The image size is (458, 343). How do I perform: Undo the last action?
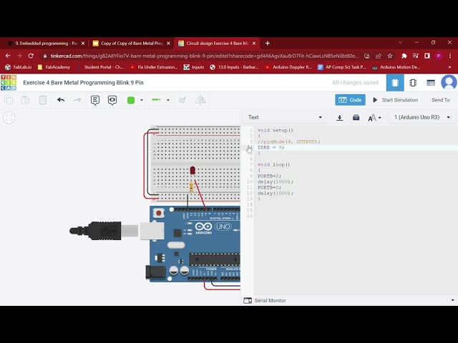tap(61, 100)
